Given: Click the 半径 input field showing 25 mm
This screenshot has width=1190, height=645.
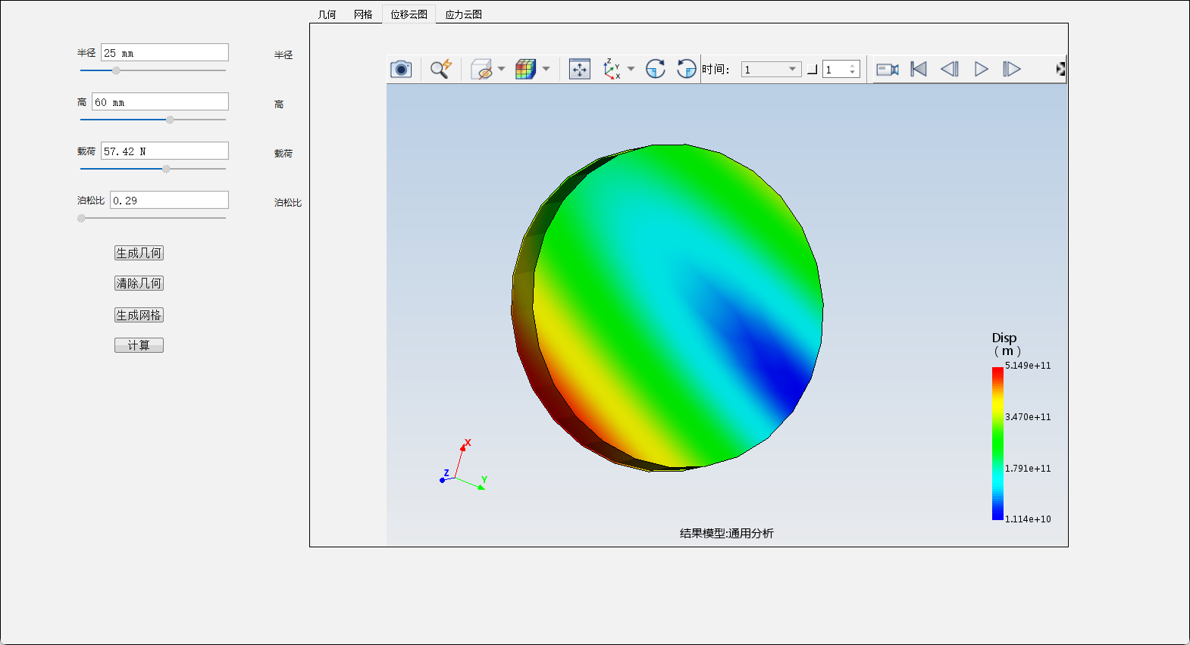Looking at the screenshot, I should [x=164, y=52].
